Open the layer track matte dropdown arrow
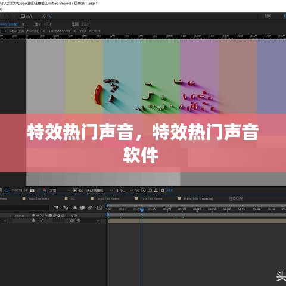Screen dimensions: 286x286 point(5,221)
